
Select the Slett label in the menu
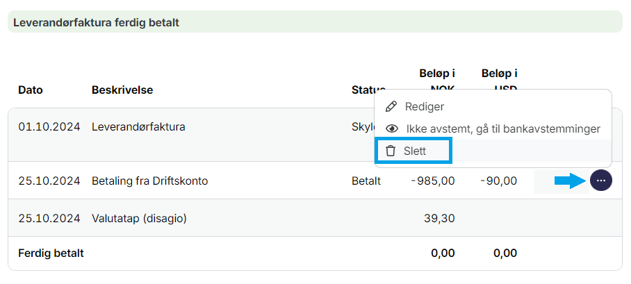[x=415, y=151]
